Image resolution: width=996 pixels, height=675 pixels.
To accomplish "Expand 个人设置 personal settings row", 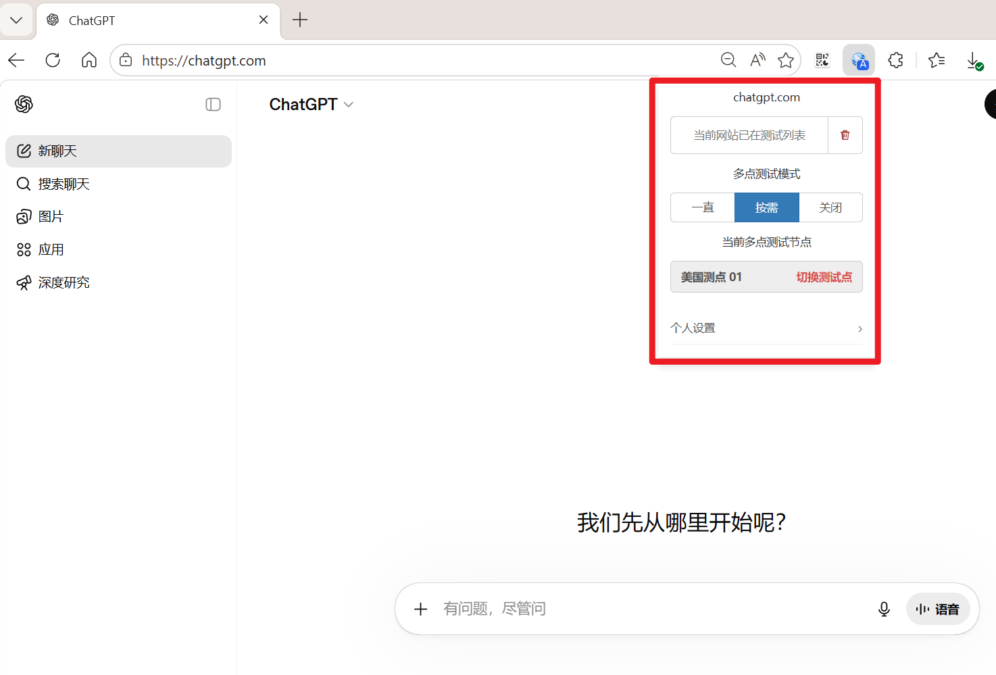I will 766,328.
